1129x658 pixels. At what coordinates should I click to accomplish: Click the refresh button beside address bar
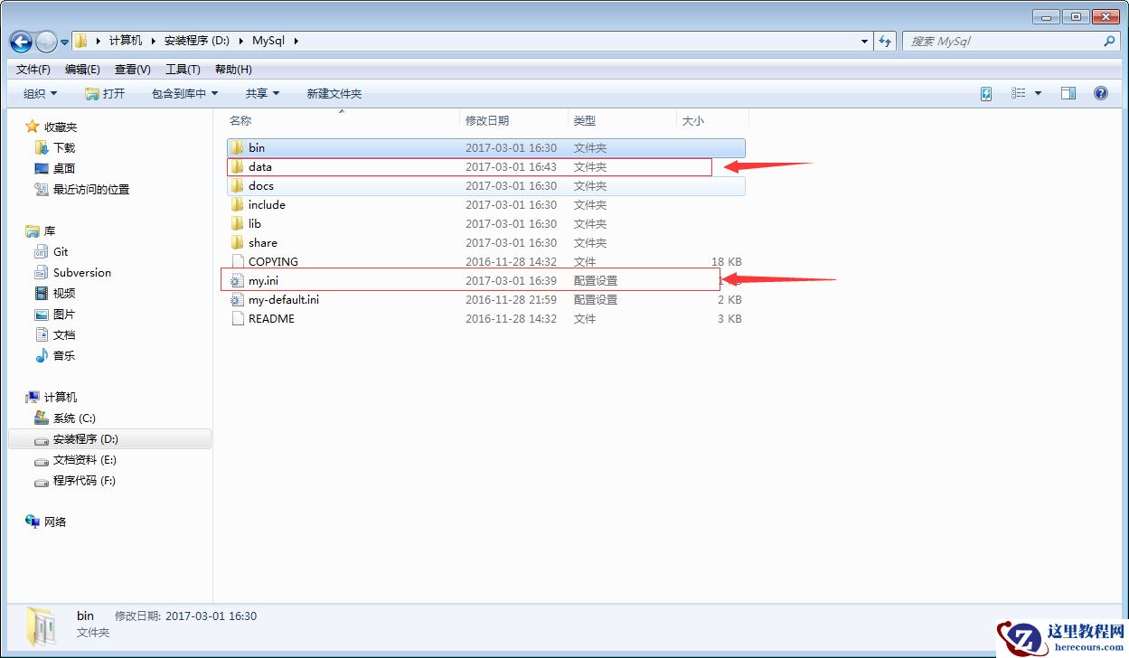click(885, 42)
